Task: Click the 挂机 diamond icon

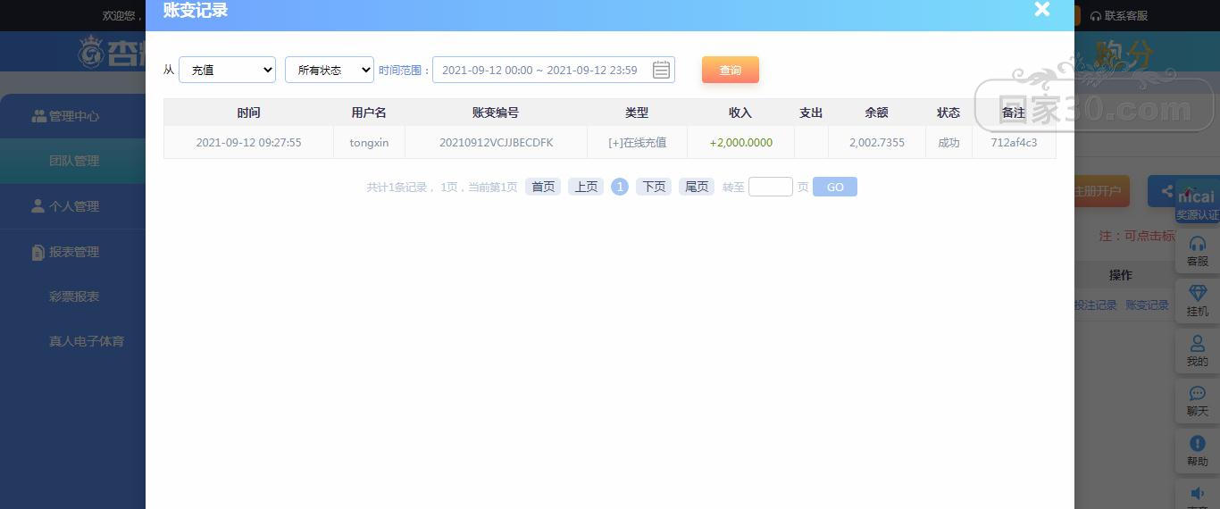Action: tap(1197, 301)
